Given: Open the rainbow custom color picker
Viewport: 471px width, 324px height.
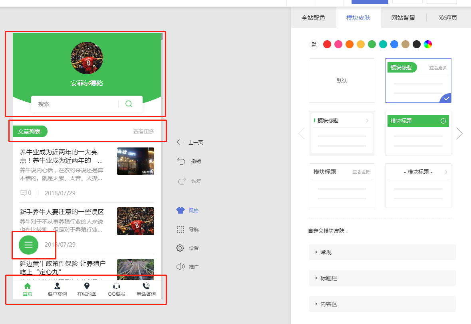Looking at the screenshot, I should (428, 44).
